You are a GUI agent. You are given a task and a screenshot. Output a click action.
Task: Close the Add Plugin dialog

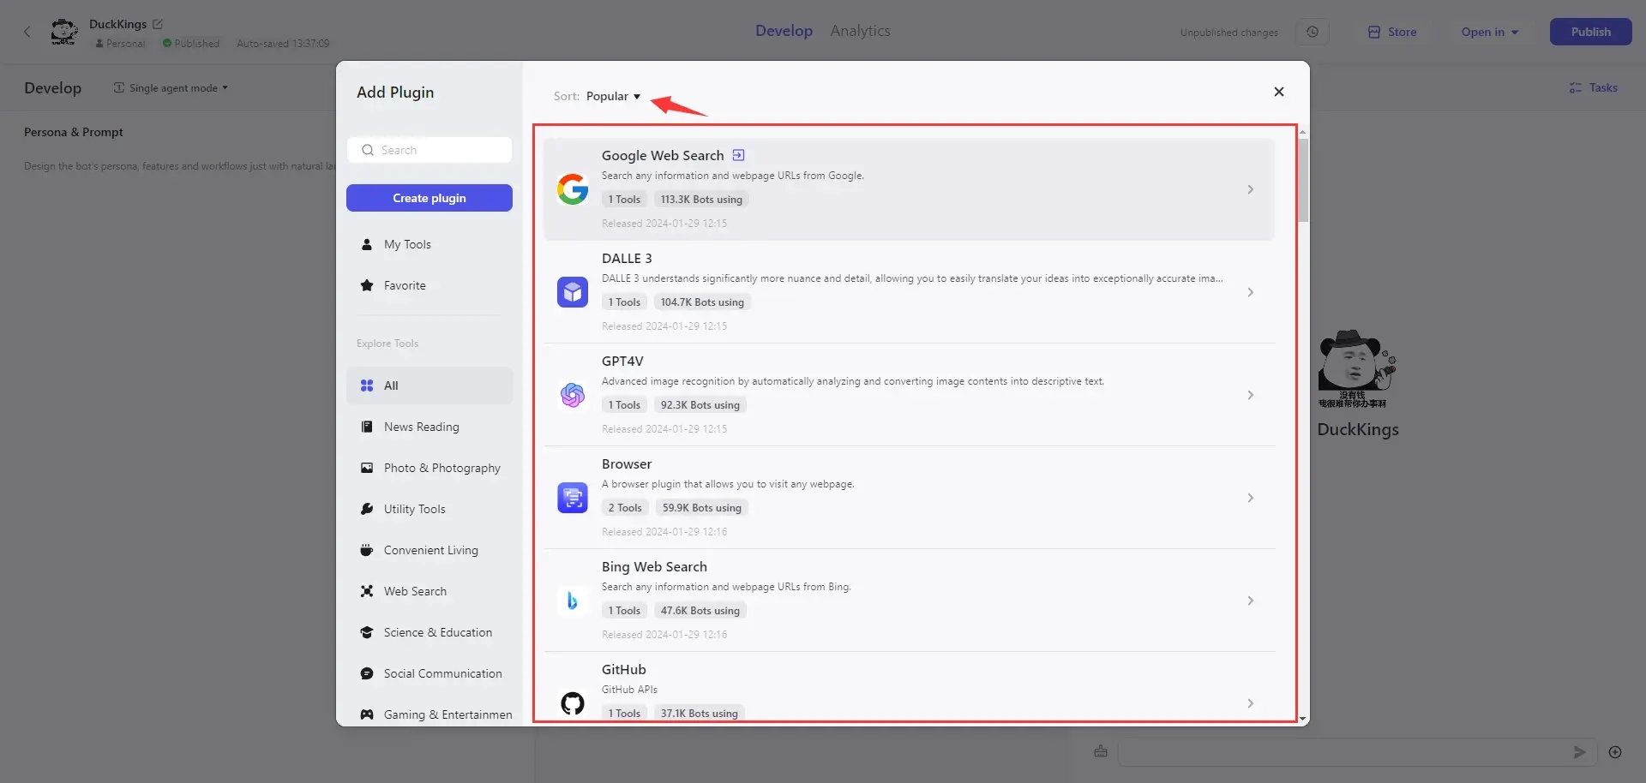pyautogui.click(x=1279, y=92)
